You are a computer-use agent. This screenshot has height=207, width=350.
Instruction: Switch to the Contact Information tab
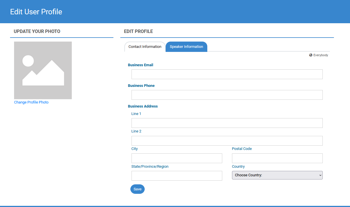[145, 47]
